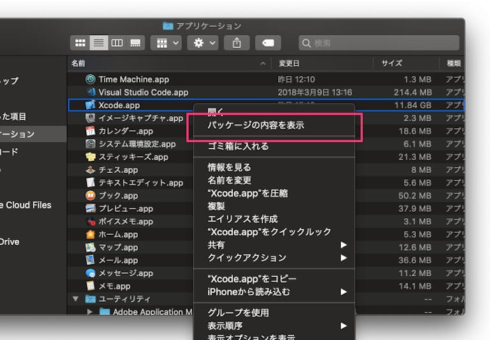This screenshot has width=490, height=340.
Task: Click the マップ.app icon
Action: click(91, 248)
